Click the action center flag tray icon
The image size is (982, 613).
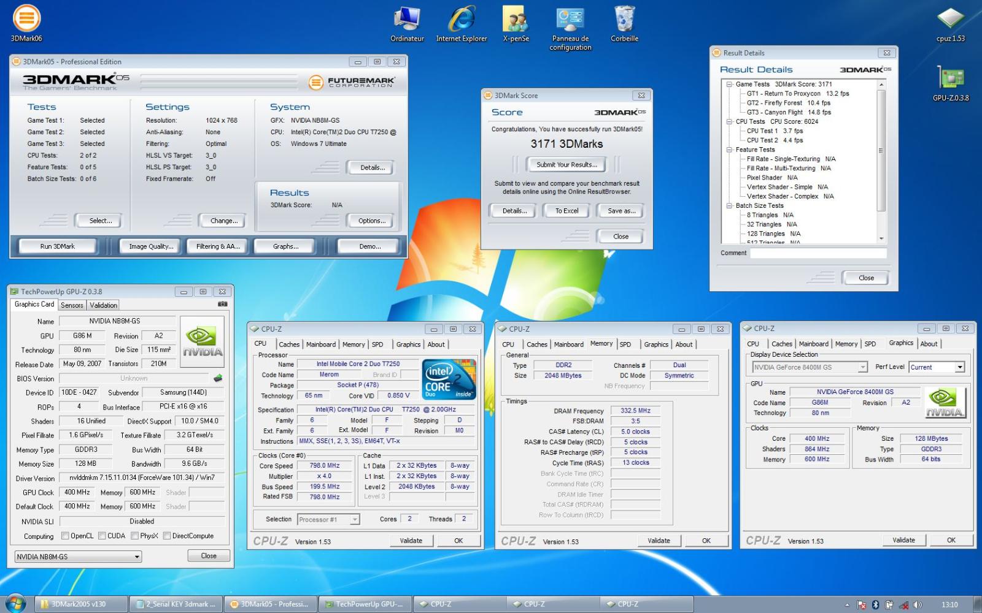click(x=861, y=605)
